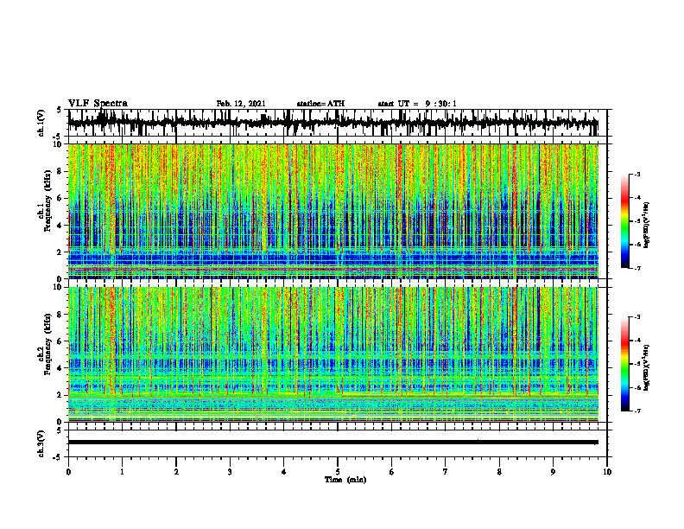The image size is (684, 529).
Task: Click the ch.1 spectrogram color scale bar
Action: click(x=624, y=221)
